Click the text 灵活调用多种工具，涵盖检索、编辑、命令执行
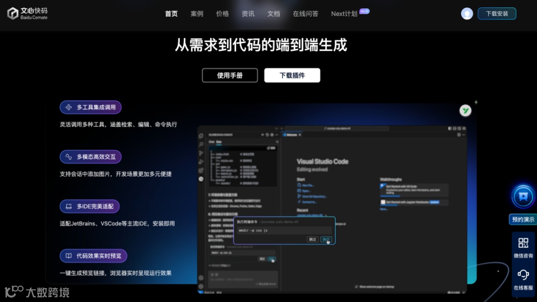This screenshot has height=302, width=537. click(x=118, y=124)
